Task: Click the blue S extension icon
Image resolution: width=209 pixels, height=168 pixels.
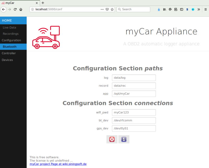Action: pyautogui.click(x=187, y=9)
